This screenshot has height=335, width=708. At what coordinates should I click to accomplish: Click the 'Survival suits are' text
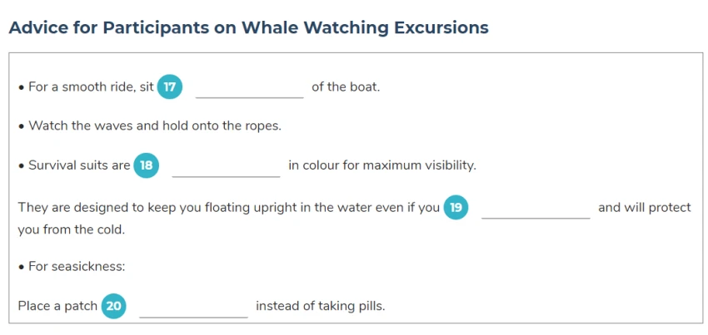(x=74, y=165)
